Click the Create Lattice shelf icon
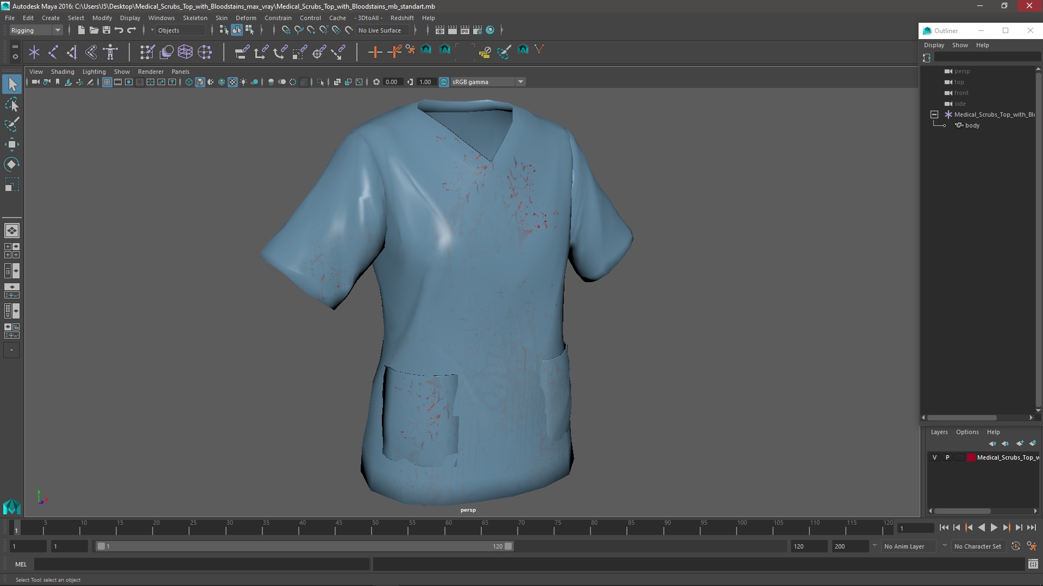Image resolution: width=1043 pixels, height=586 pixels. tap(185, 52)
